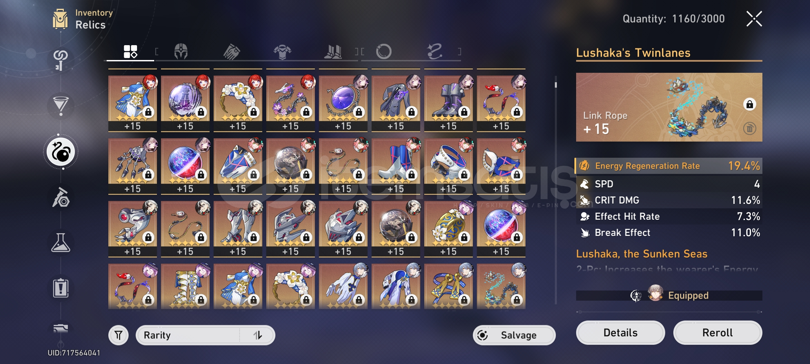Image resolution: width=810 pixels, height=364 pixels.
Task: Select the Head relic filter tab
Action: 181,52
